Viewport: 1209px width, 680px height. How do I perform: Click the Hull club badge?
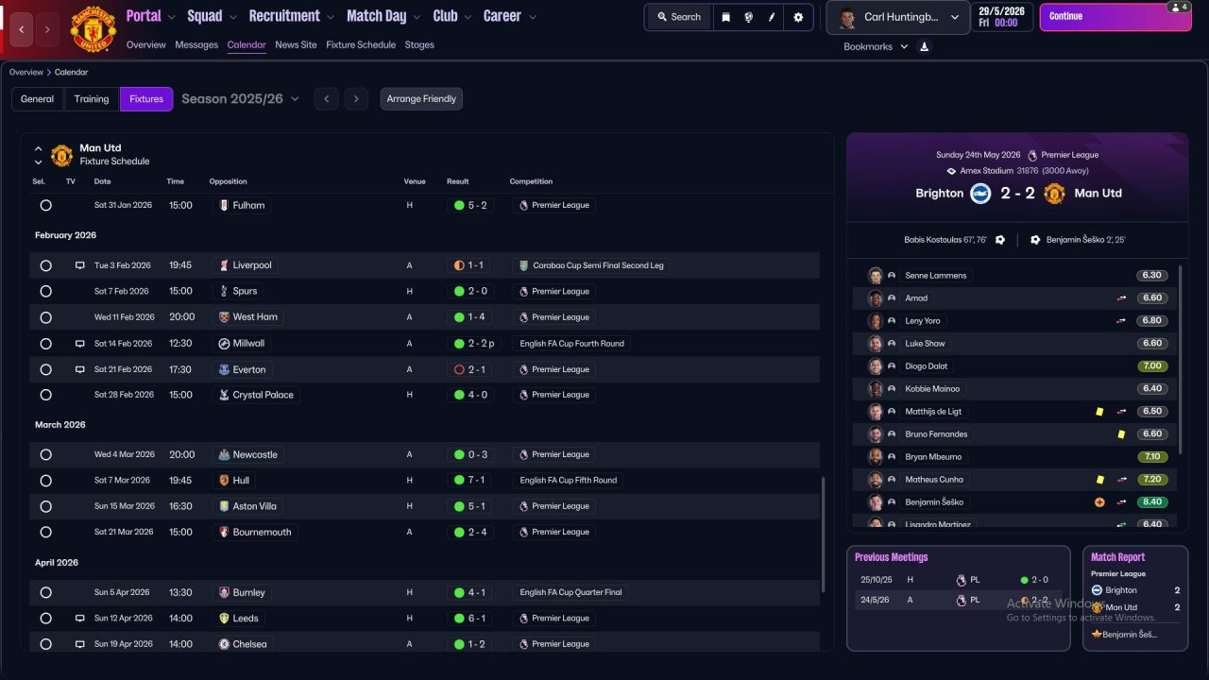tap(224, 480)
